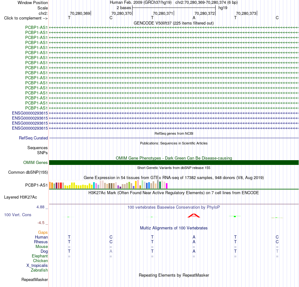The height and width of the screenshot is (287, 299).
Task: Click the RepeatMasker track label
Action: click(35, 279)
